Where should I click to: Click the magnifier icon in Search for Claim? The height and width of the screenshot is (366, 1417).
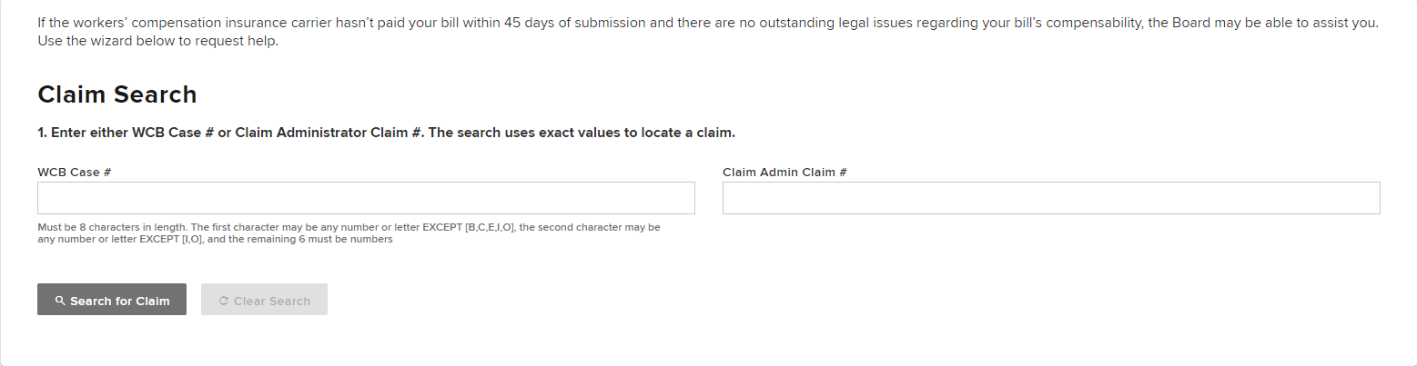tap(60, 301)
